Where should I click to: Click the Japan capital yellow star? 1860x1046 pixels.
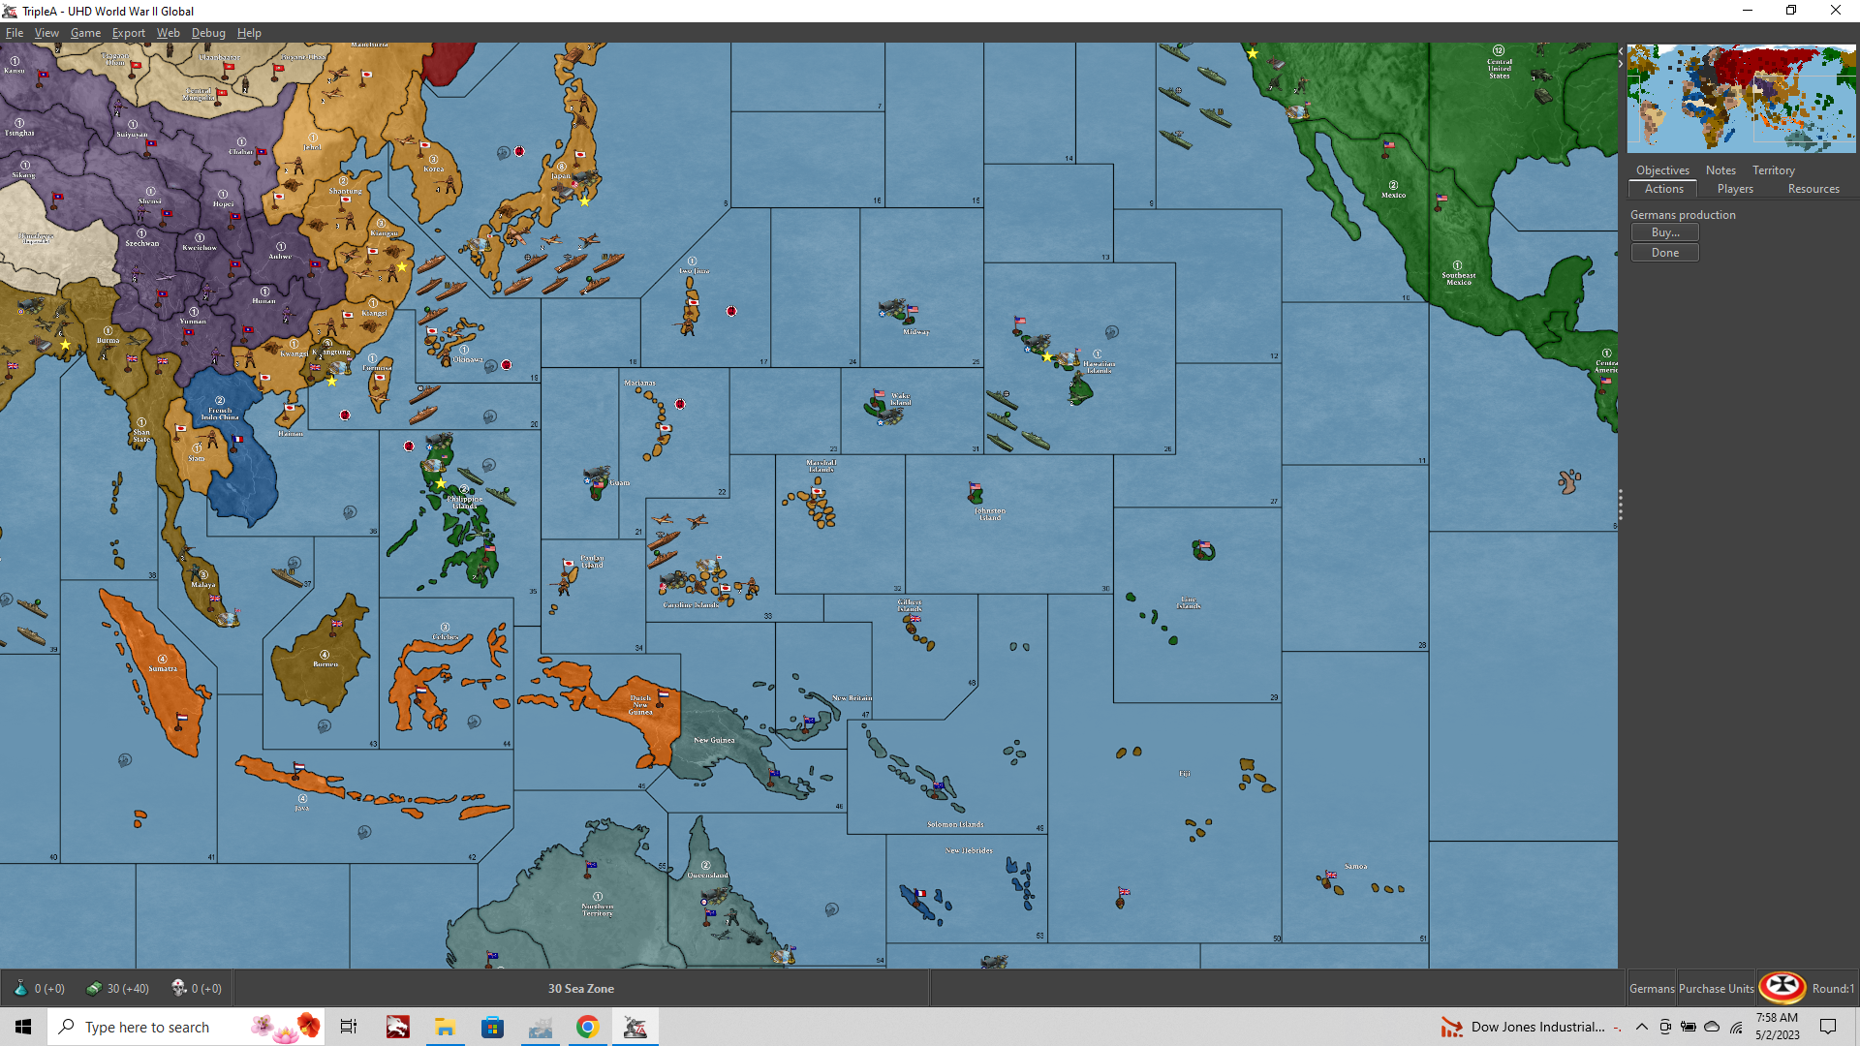tap(584, 201)
